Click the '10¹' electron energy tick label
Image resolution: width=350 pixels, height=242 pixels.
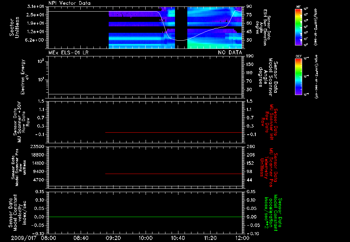coord(41,80)
